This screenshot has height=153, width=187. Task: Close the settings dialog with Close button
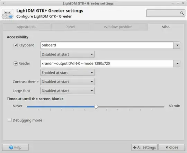(x=172, y=147)
